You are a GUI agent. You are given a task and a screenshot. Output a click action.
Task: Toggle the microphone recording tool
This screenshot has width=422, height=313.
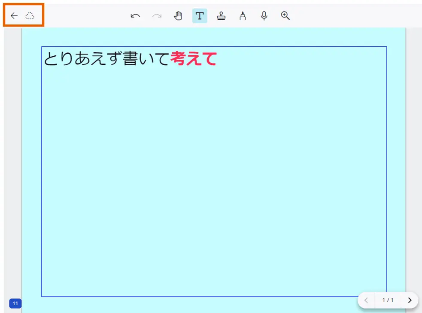tap(264, 15)
